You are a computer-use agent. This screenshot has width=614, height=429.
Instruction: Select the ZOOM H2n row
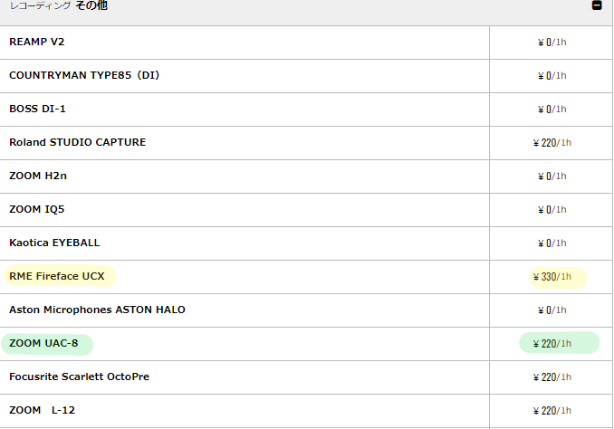306,176
